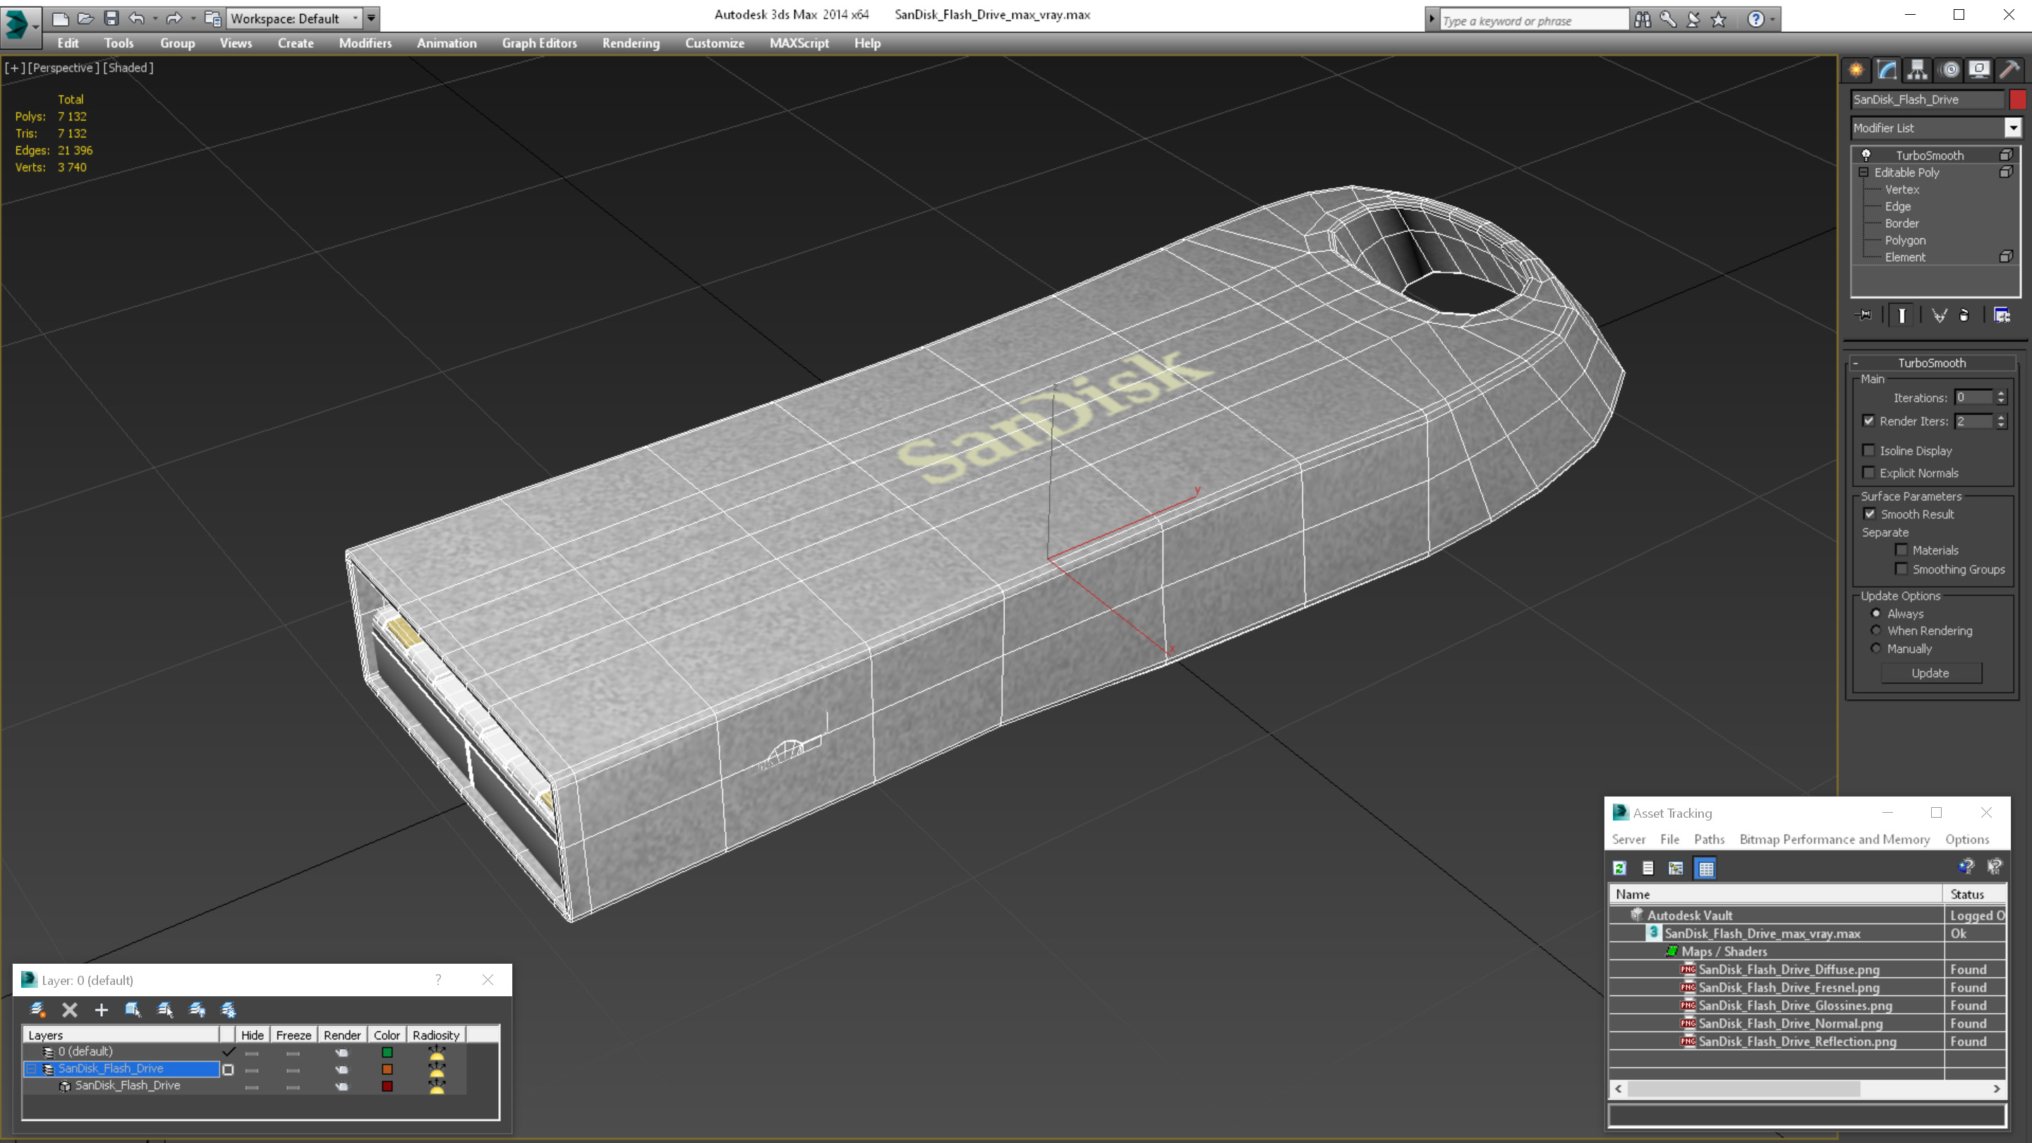Open the Graph Editors menu
The width and height of the screenshot is (2032, 1143).
click(540, 43)
